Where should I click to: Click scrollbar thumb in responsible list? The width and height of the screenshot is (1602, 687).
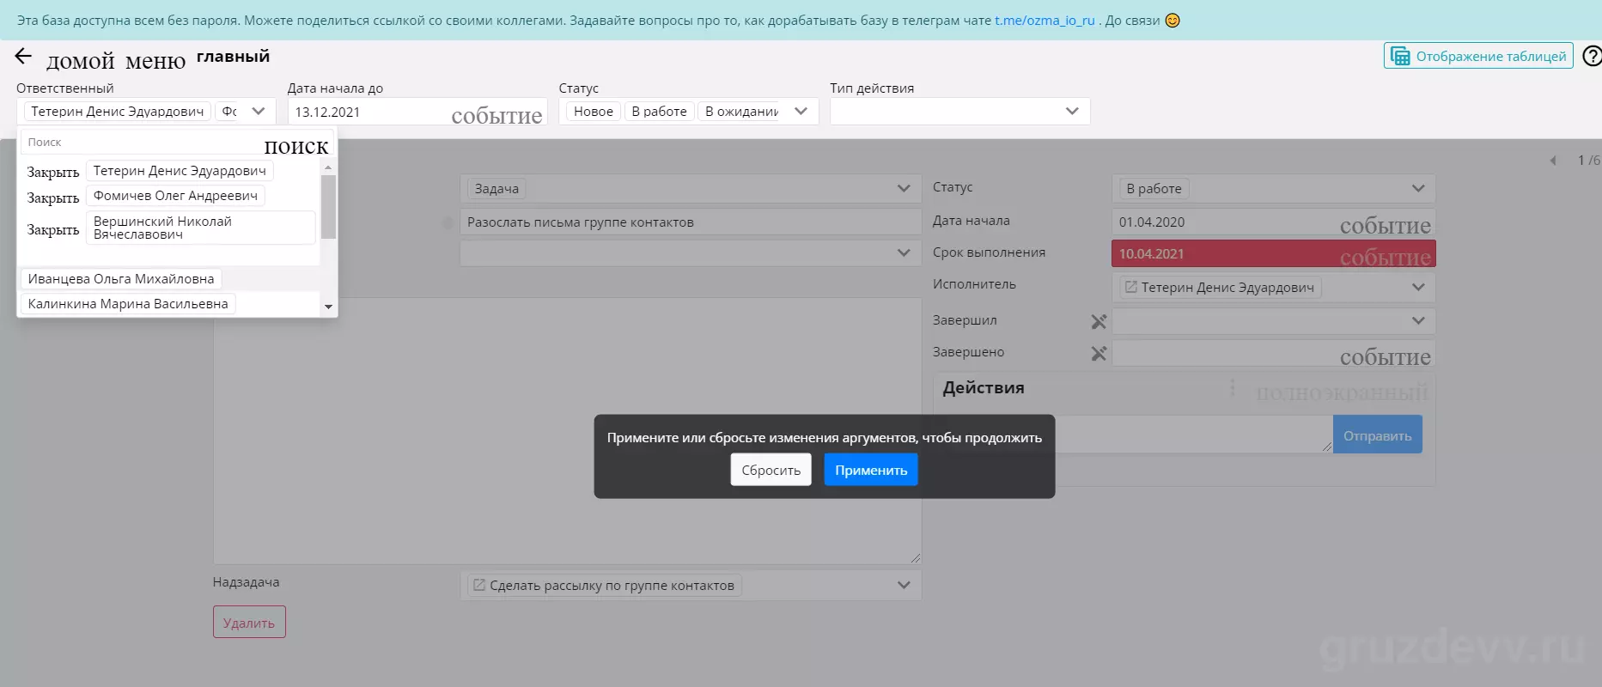click(x=328, y=207)
